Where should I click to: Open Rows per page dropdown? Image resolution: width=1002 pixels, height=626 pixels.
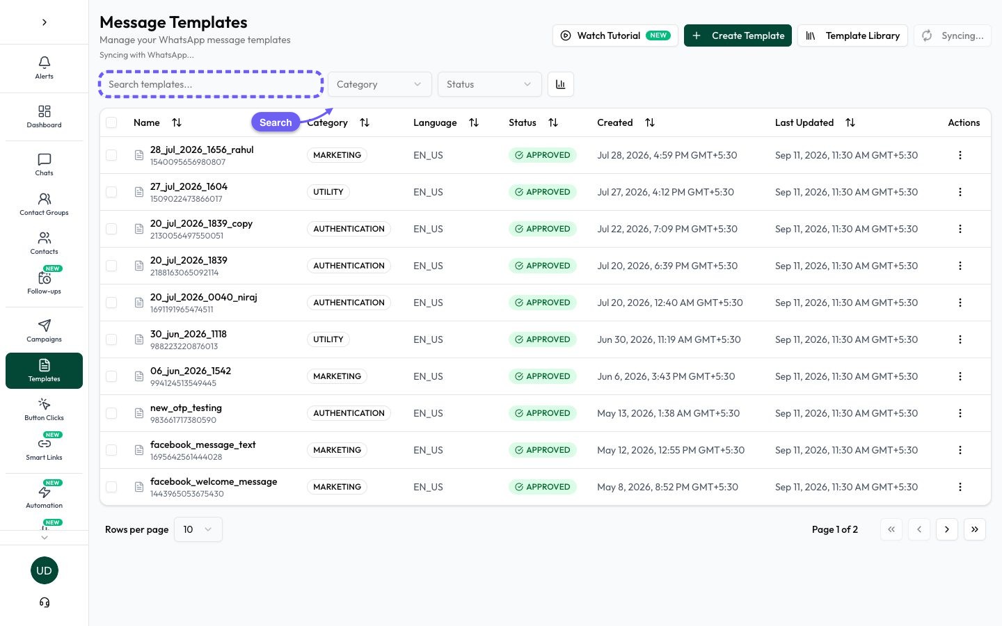[198, 529]
